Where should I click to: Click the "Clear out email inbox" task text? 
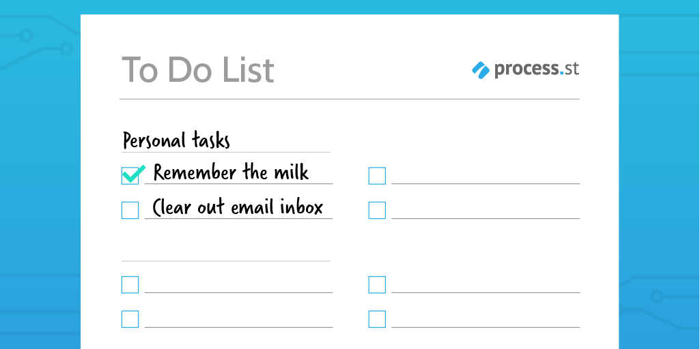click(237, 207)
